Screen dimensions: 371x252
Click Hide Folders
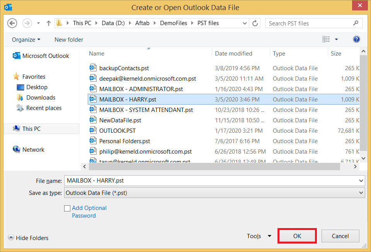click(28, 238)
